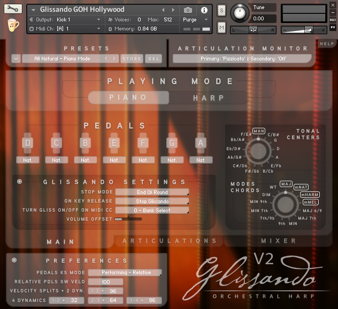Open instrument options via wrench icon
Screen dimensions: 338x309
13,9
